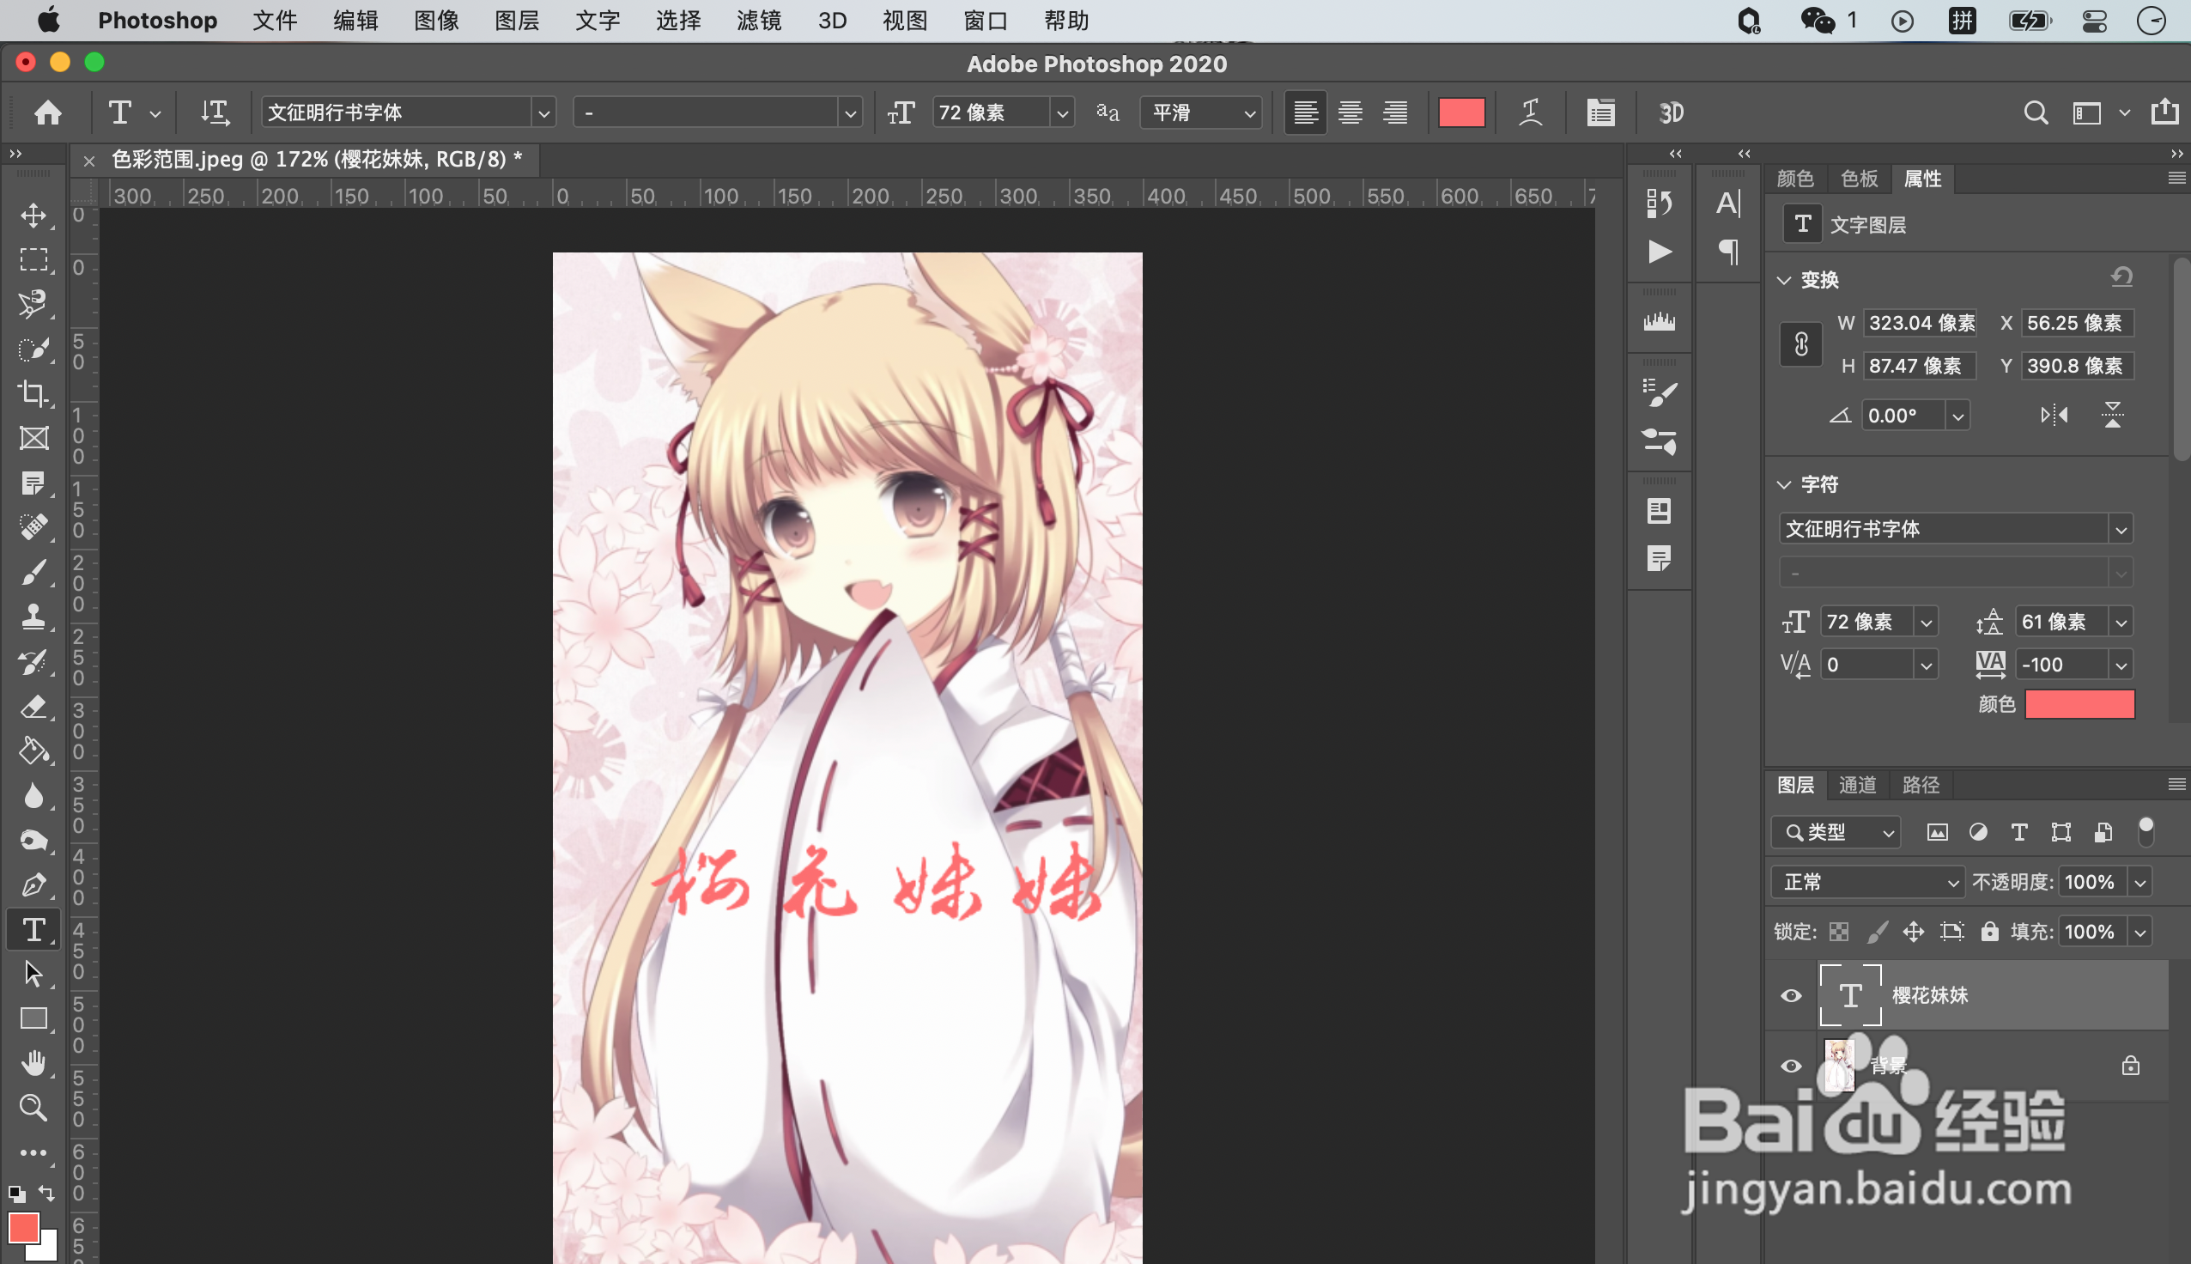Open anti-aliasing 平滑 dropdown
Viewport: 2191px width, 1264px height.
[x=1201, y=112]
